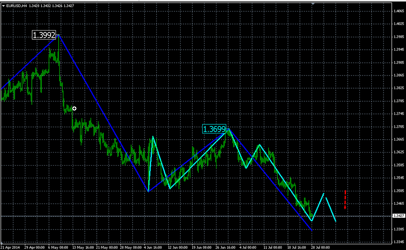Select the red dashed down arrow object
This screenshot has height=250, width=406.
pyautogui.click(x=345, y=200)
